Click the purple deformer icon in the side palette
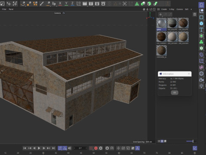Viewport: 206px width, 155px height. 201,55
